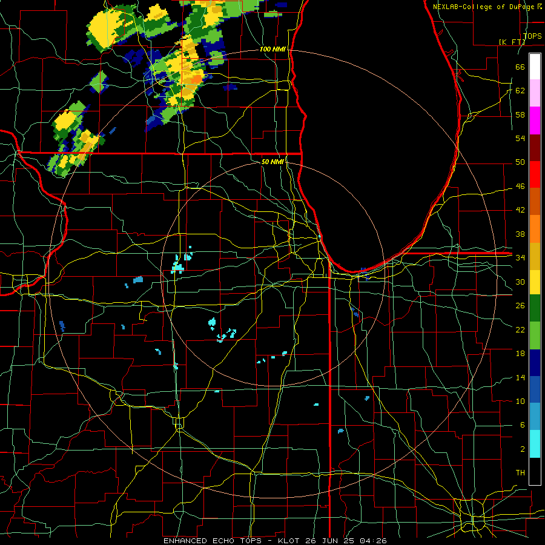545x545 pixels.
Task: Select the dark orange legend swatch
Action: (535, 201)
